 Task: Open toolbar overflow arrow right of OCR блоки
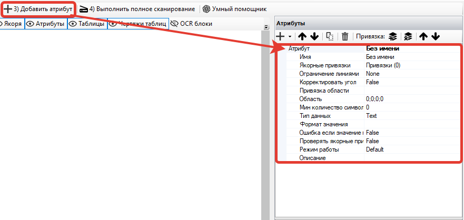265,26
